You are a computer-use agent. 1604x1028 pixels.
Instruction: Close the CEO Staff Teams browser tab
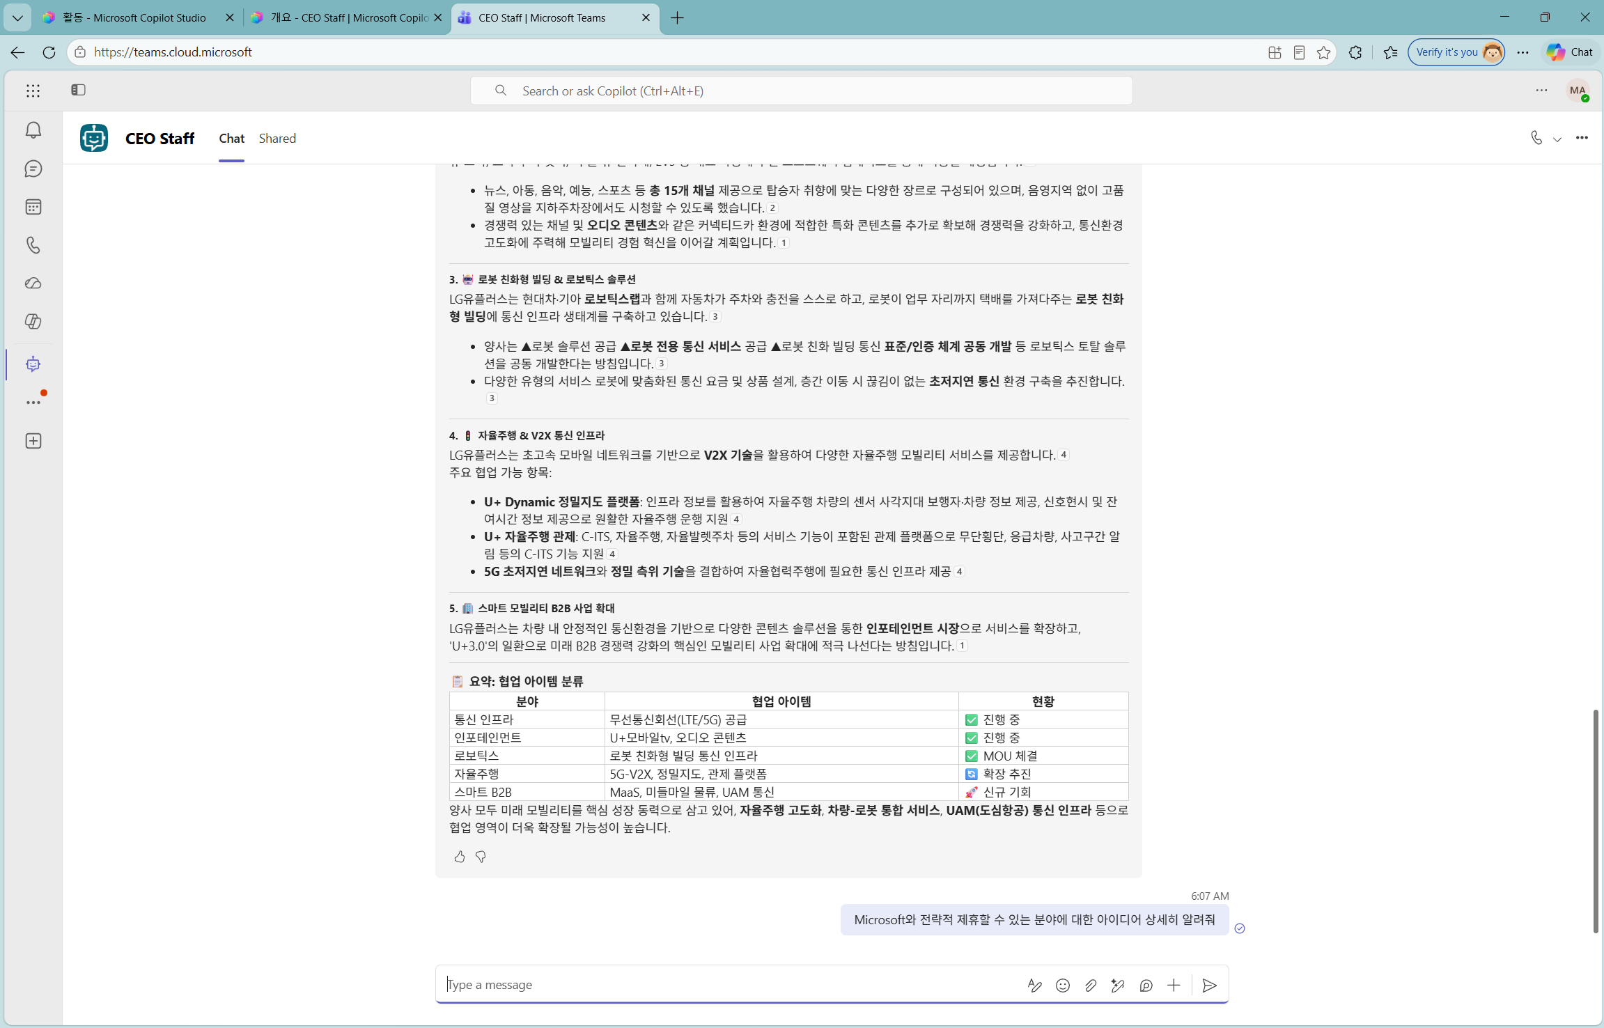pyautogui.click(x=646, y=18)
